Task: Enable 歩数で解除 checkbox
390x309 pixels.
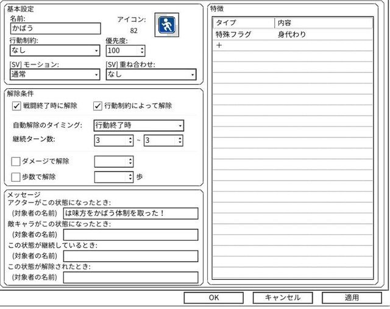Action: point(16,177)
